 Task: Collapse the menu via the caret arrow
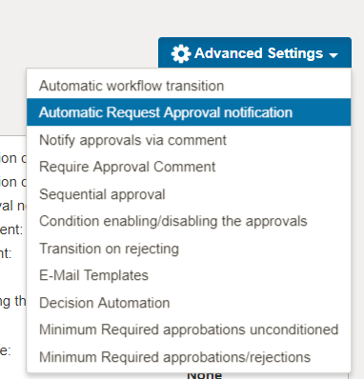[334, 55]
